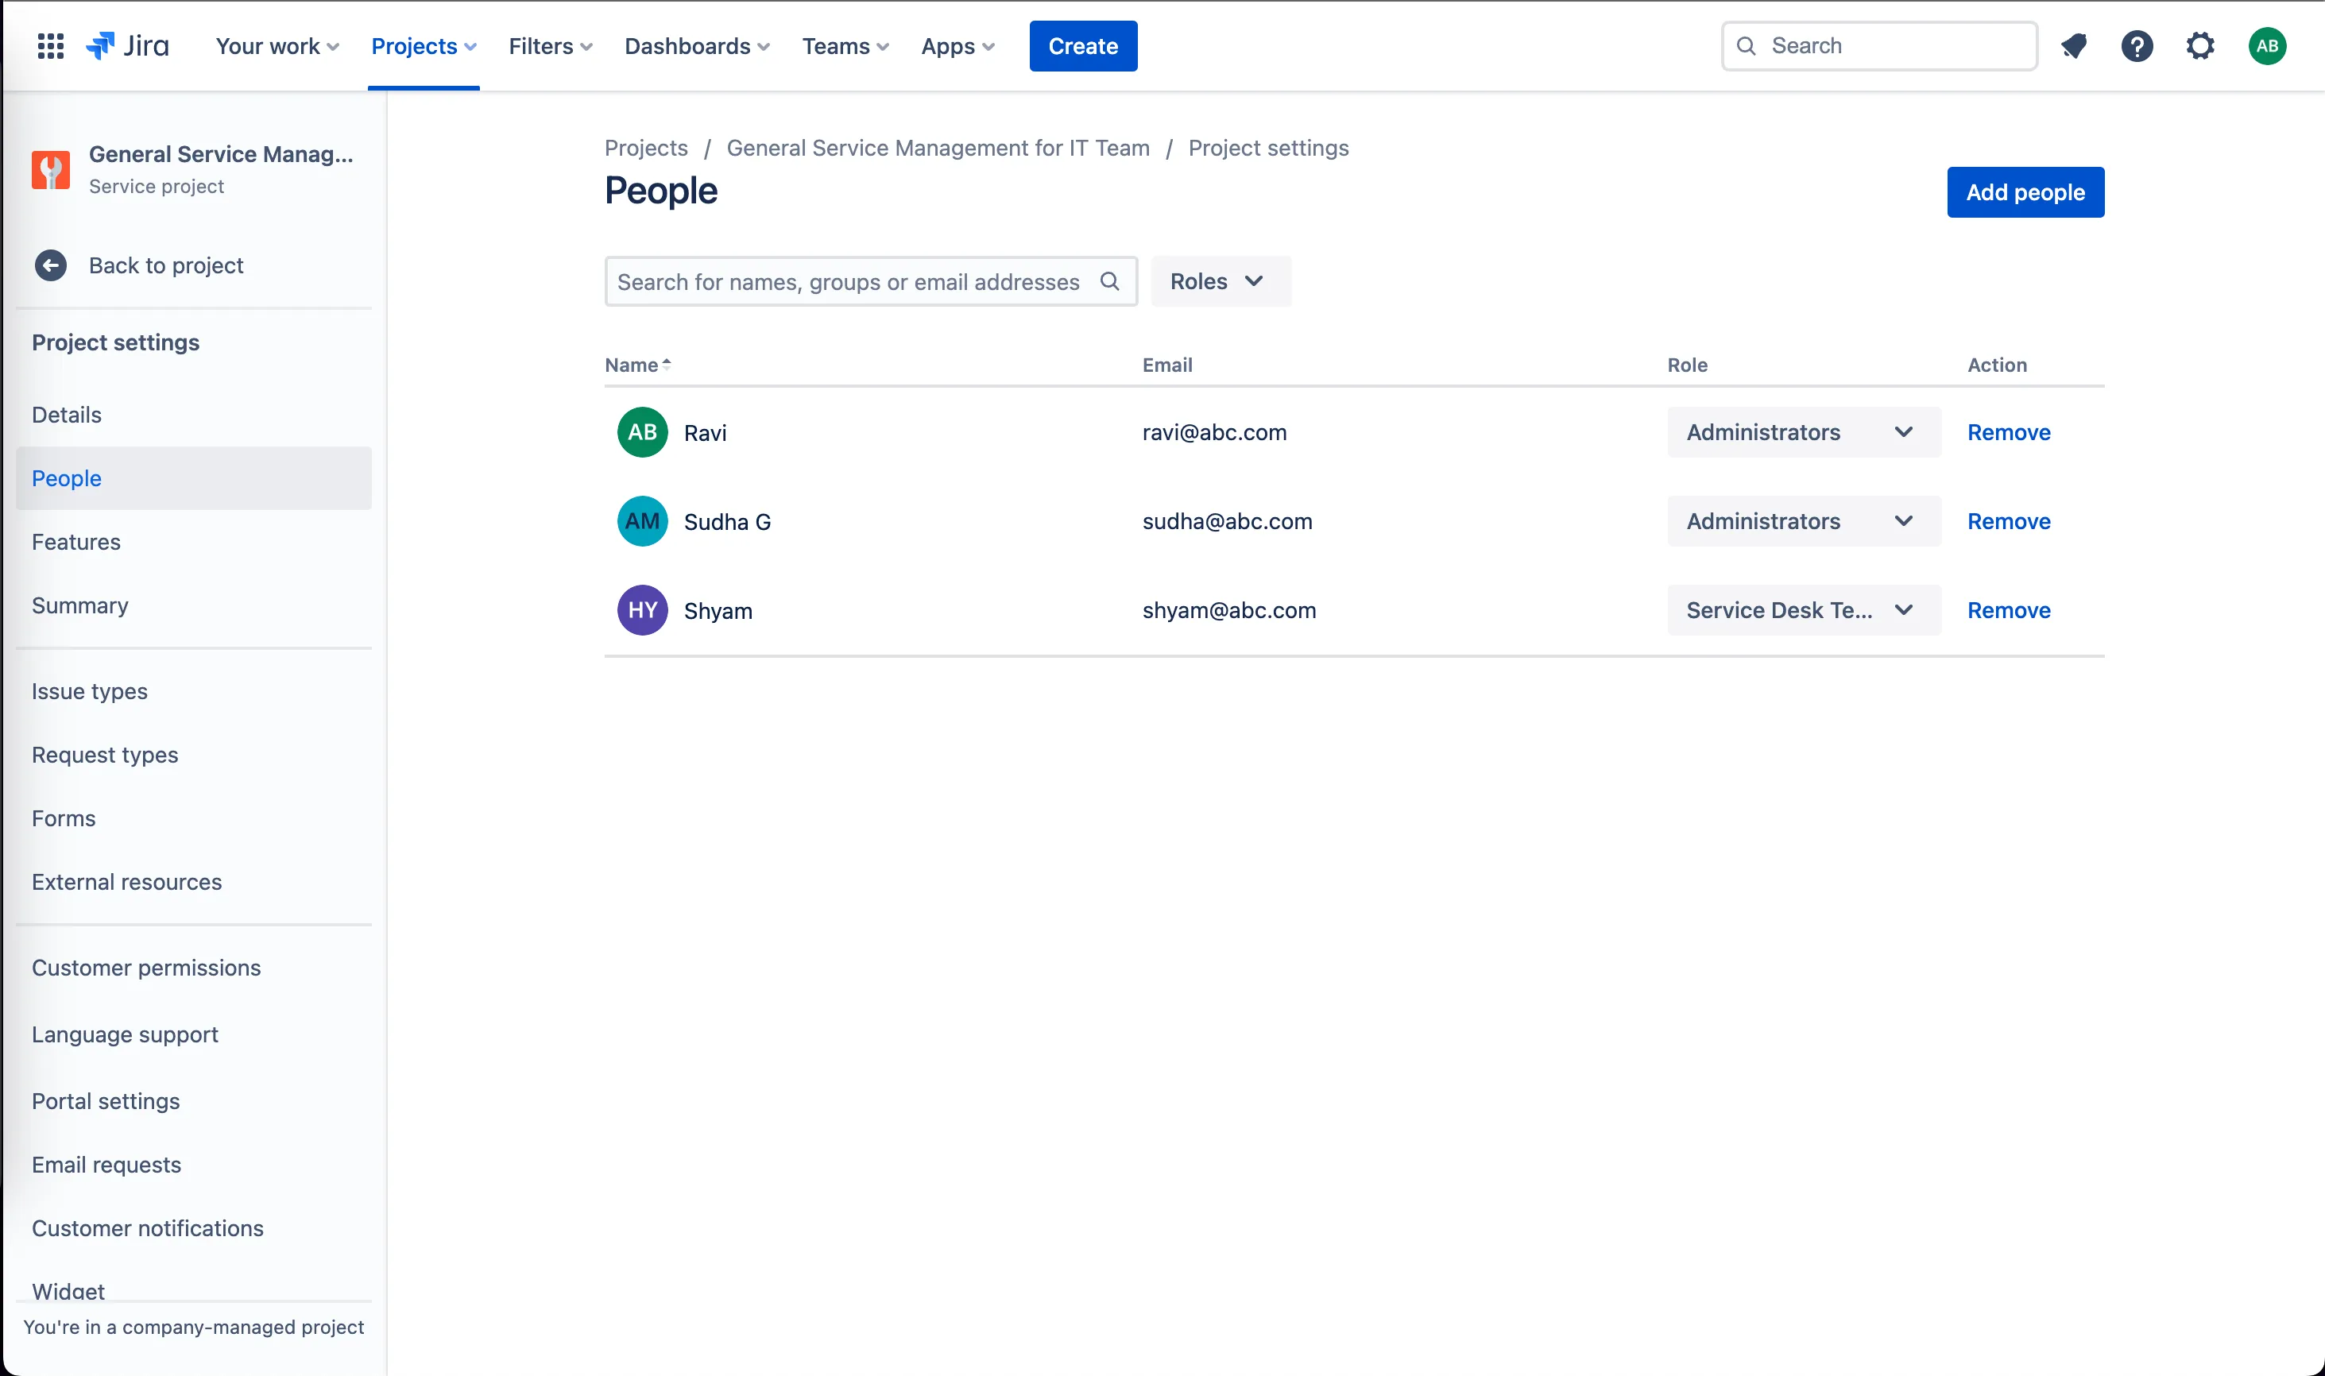
Task: Open Sudha G's Administrators role dropdown
Action: (x=1803, y=521)
